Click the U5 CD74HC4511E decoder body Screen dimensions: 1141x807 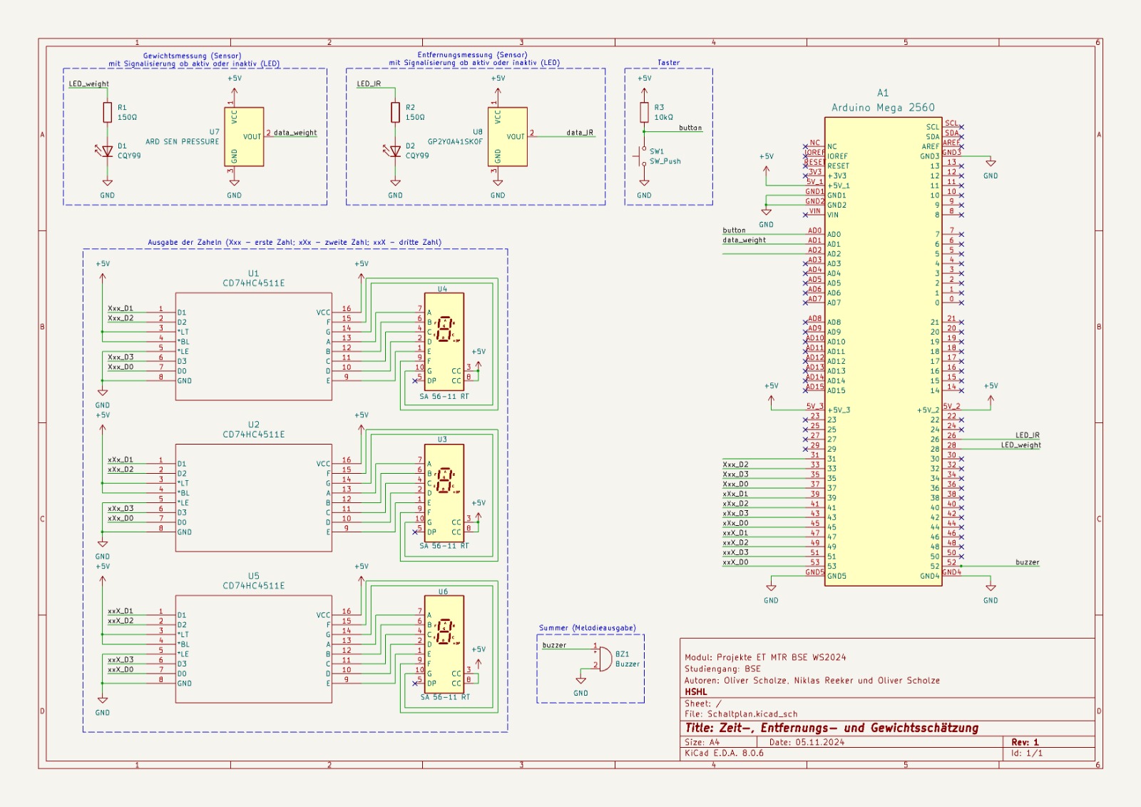[253, 649]
